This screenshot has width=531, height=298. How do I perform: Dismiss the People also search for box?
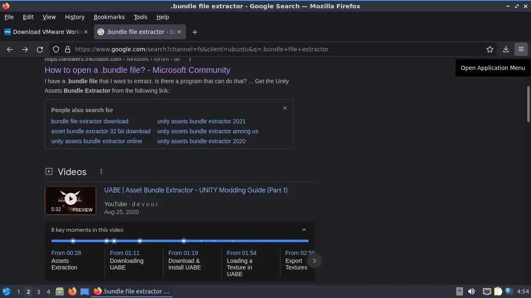tap(285, 108)
